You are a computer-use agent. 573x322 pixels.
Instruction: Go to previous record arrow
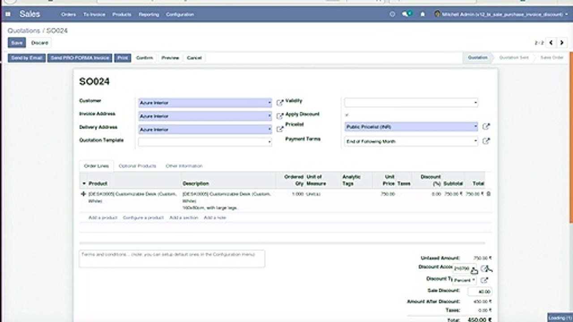click(551, 43)
